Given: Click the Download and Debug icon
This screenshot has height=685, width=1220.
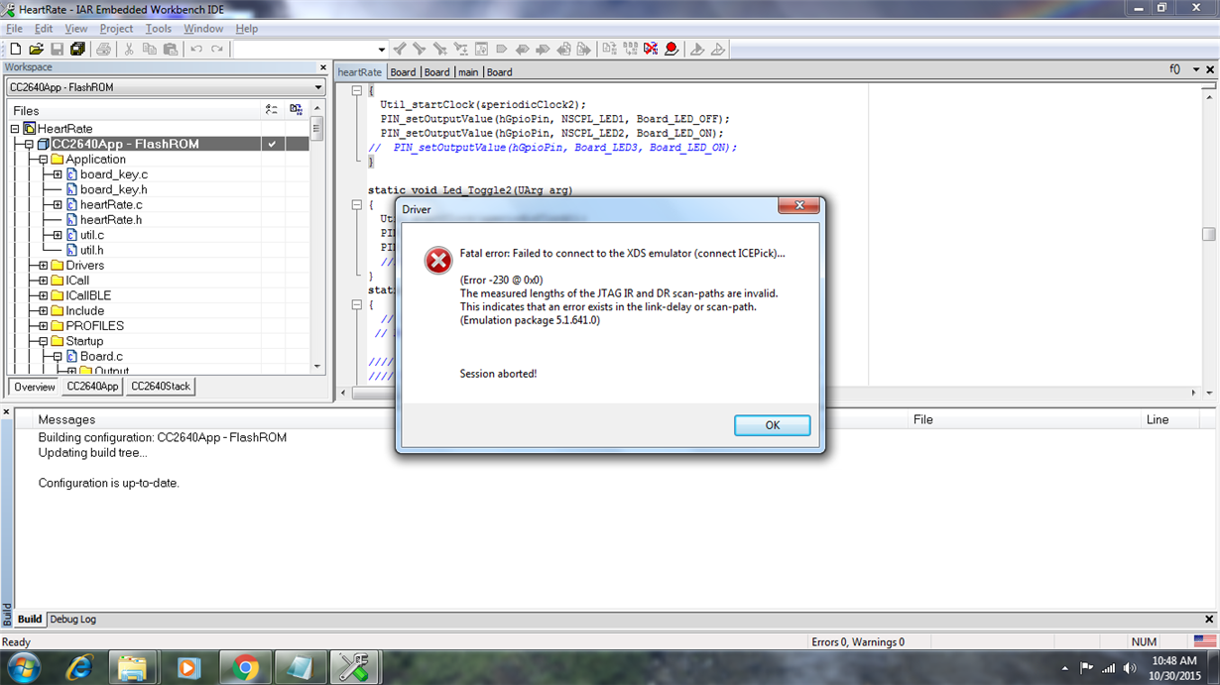Looking at the screenshot, I should point(697,49).
